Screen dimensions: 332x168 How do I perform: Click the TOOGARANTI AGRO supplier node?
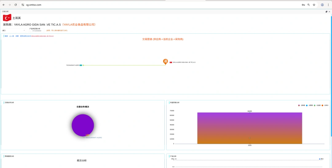74,65
